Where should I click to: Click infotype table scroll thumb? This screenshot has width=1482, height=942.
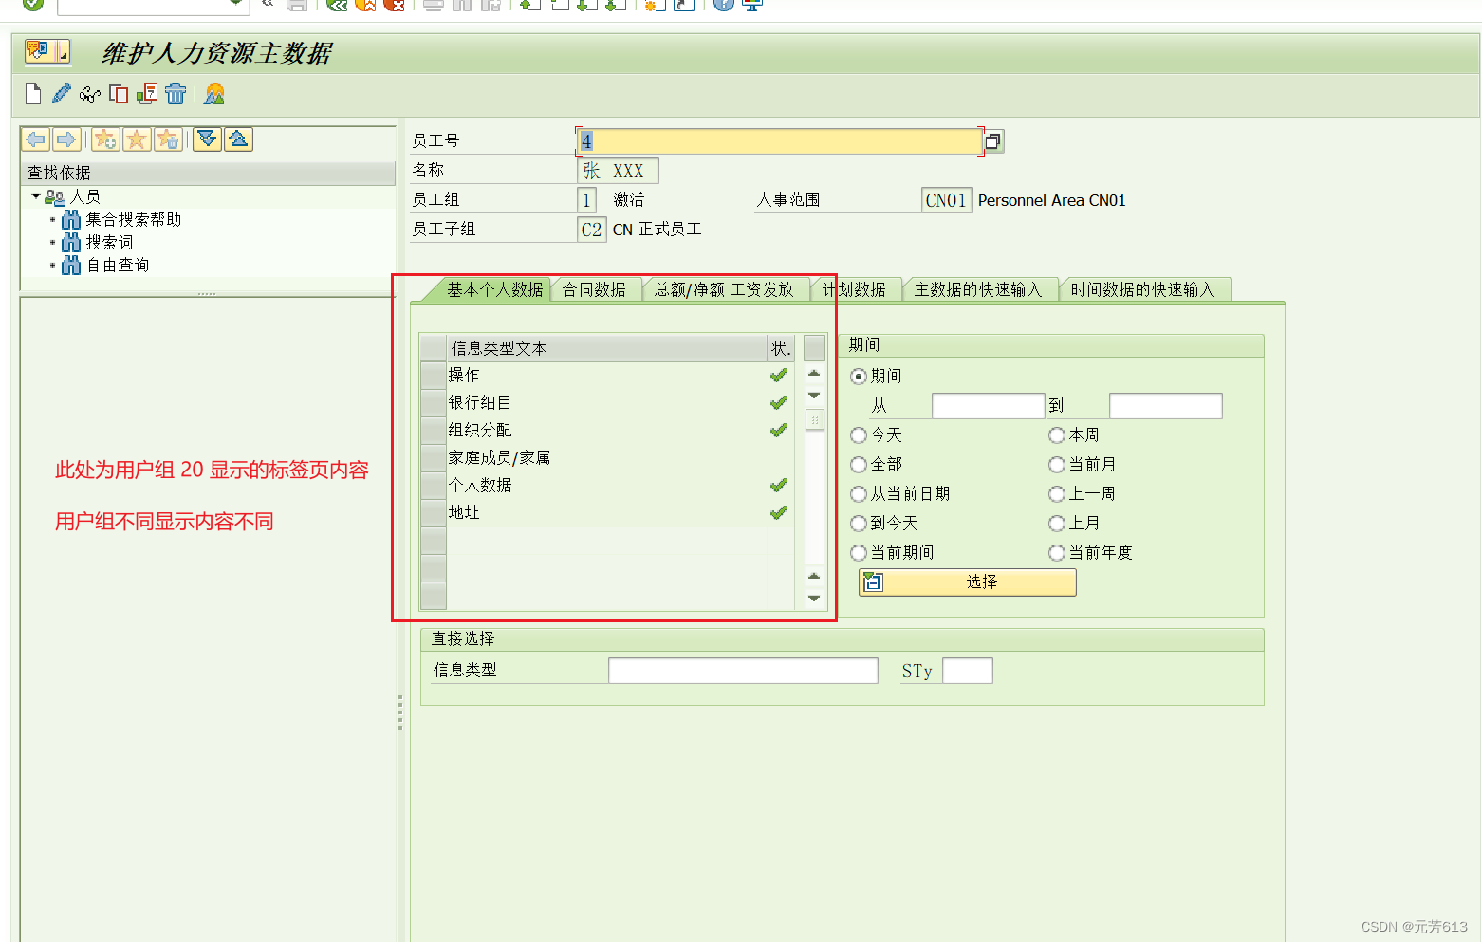pyautogui.click(x=814, y=419)
